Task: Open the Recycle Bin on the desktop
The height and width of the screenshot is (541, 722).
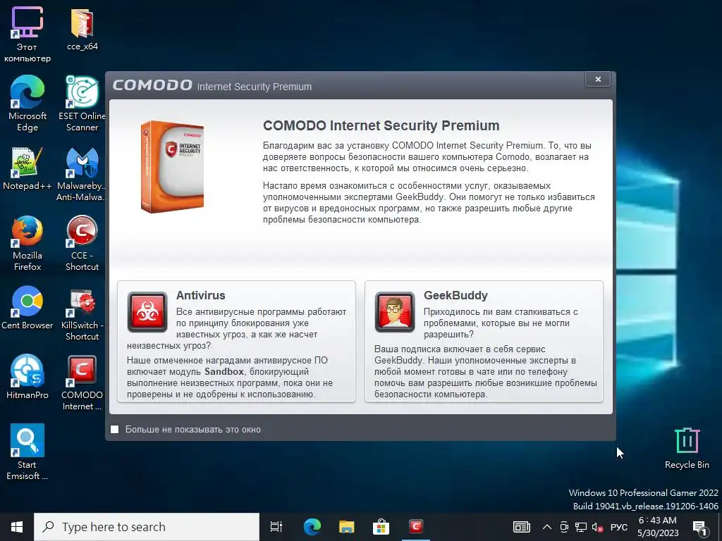Action: coord(687,449)
